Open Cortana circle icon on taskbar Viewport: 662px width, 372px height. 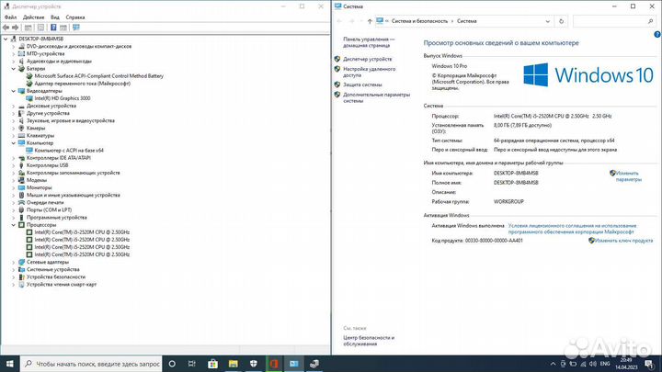[x=172, y=364]
